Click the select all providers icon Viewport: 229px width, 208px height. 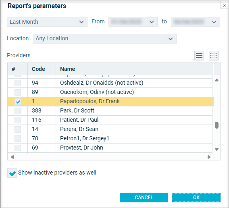[199, 56]
